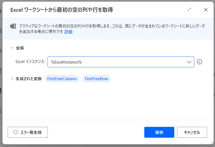Show info tooltip for Excel インスタンス
The width and height of the screenshot is (215, 147).
[x=199, y=62]
